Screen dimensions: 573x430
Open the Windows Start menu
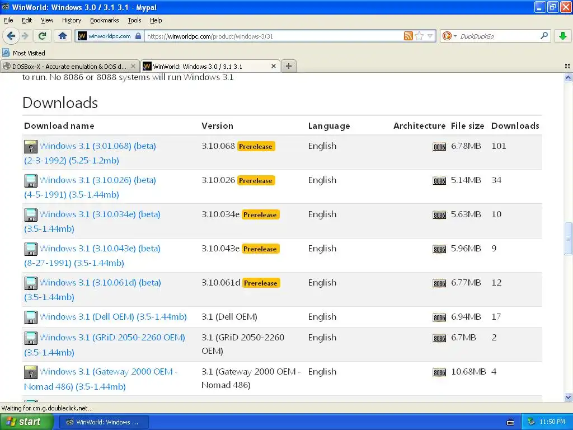26,422
